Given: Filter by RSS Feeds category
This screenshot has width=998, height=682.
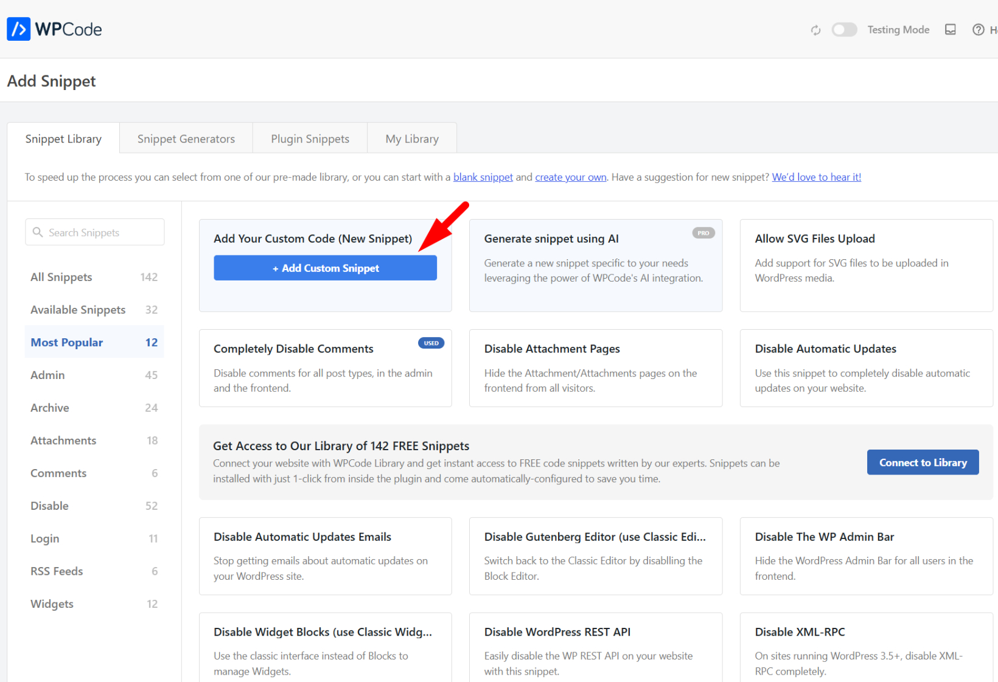Looking at the screenshot, I should [94, 571].
